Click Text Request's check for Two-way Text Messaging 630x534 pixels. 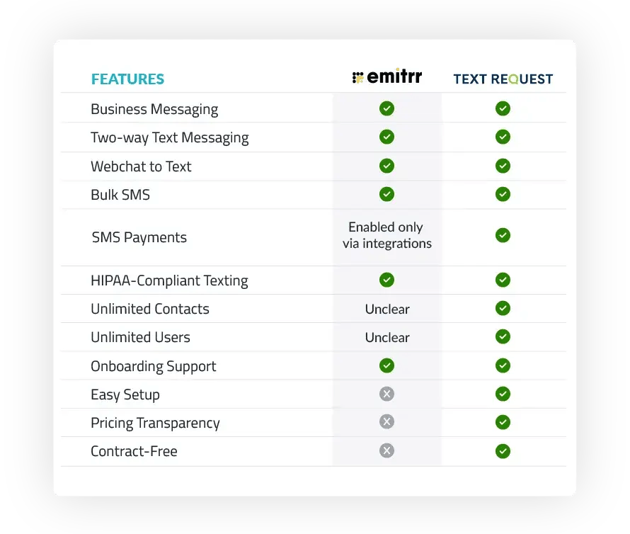click(x=503, y=137)
